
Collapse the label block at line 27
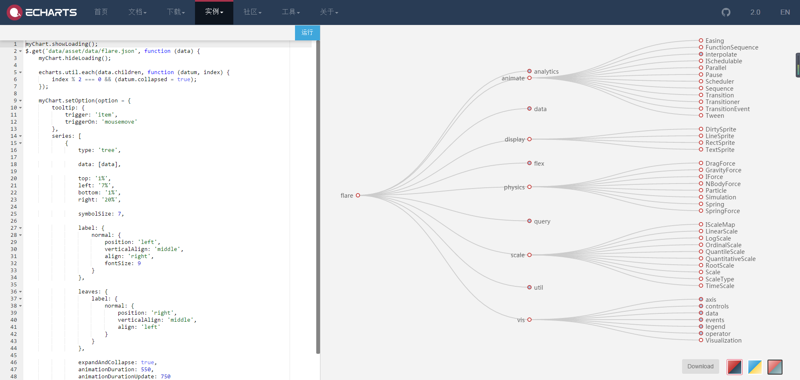[x=20, y=228]
